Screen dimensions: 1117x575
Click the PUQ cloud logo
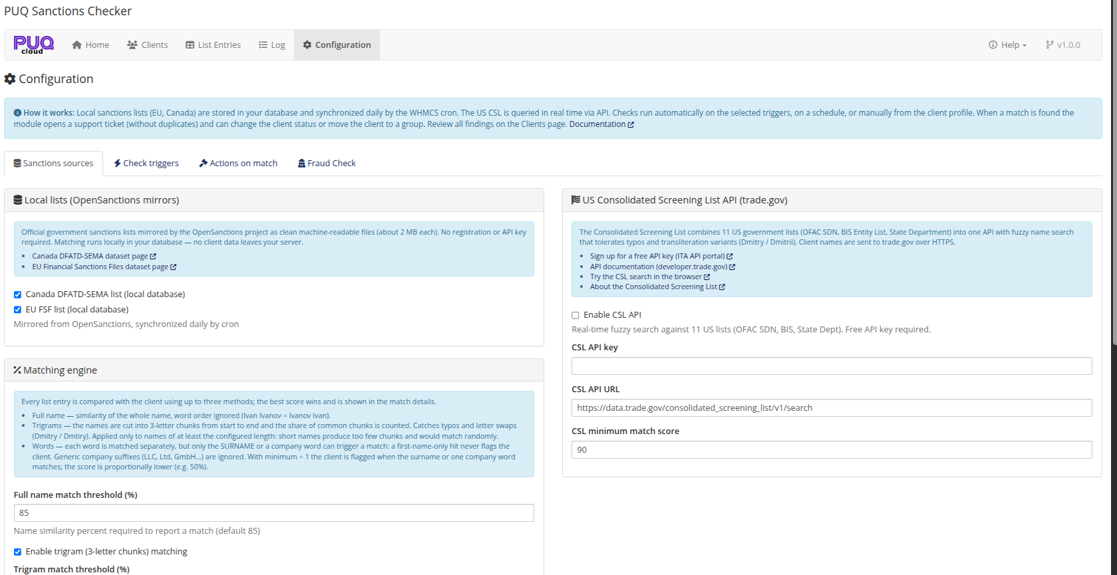click(x=33, y=45)
